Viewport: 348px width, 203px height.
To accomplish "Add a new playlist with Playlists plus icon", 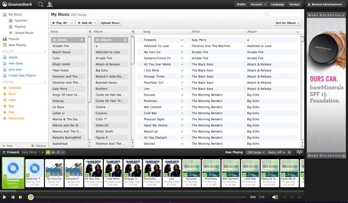I will [x=45, y=51].
